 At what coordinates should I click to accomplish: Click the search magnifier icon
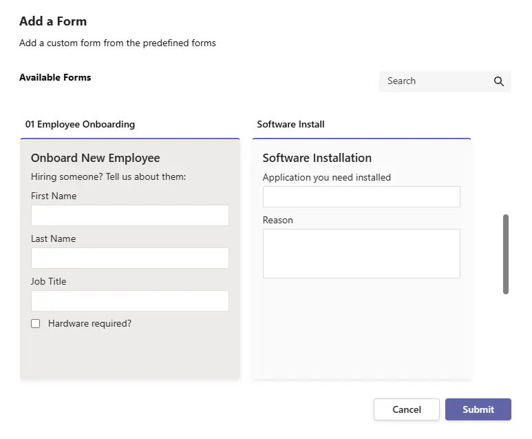pos(499,81)
